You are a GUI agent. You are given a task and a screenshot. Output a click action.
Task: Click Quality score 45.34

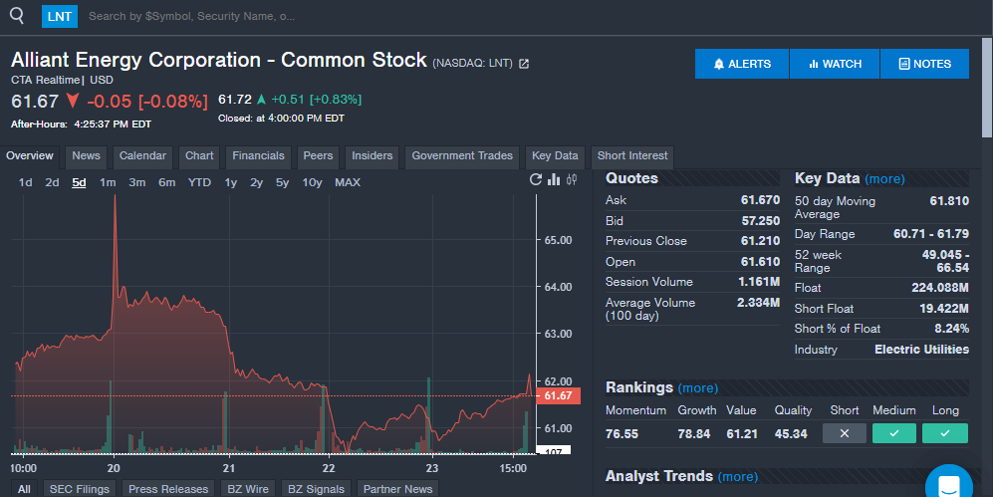tap(791, 434)
